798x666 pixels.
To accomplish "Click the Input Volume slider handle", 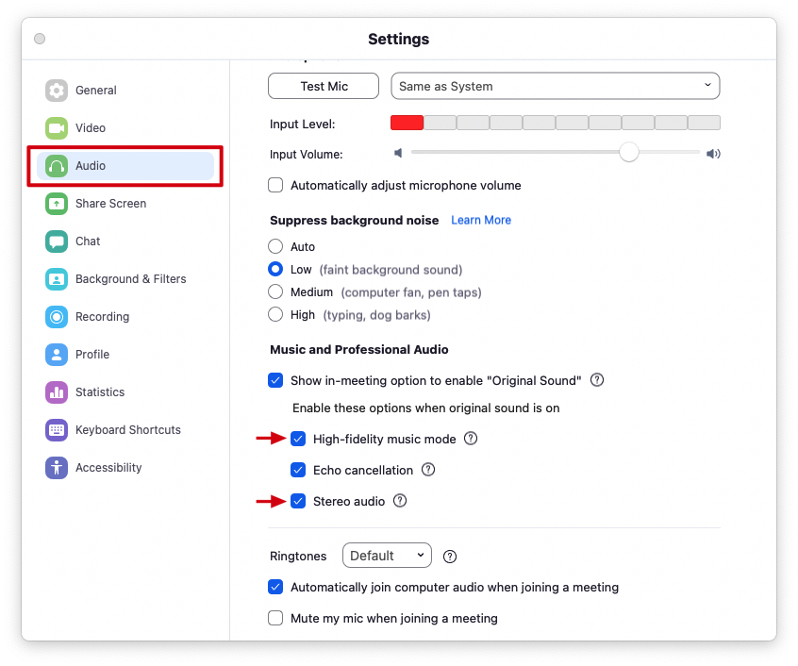I will tap(629, 153).
